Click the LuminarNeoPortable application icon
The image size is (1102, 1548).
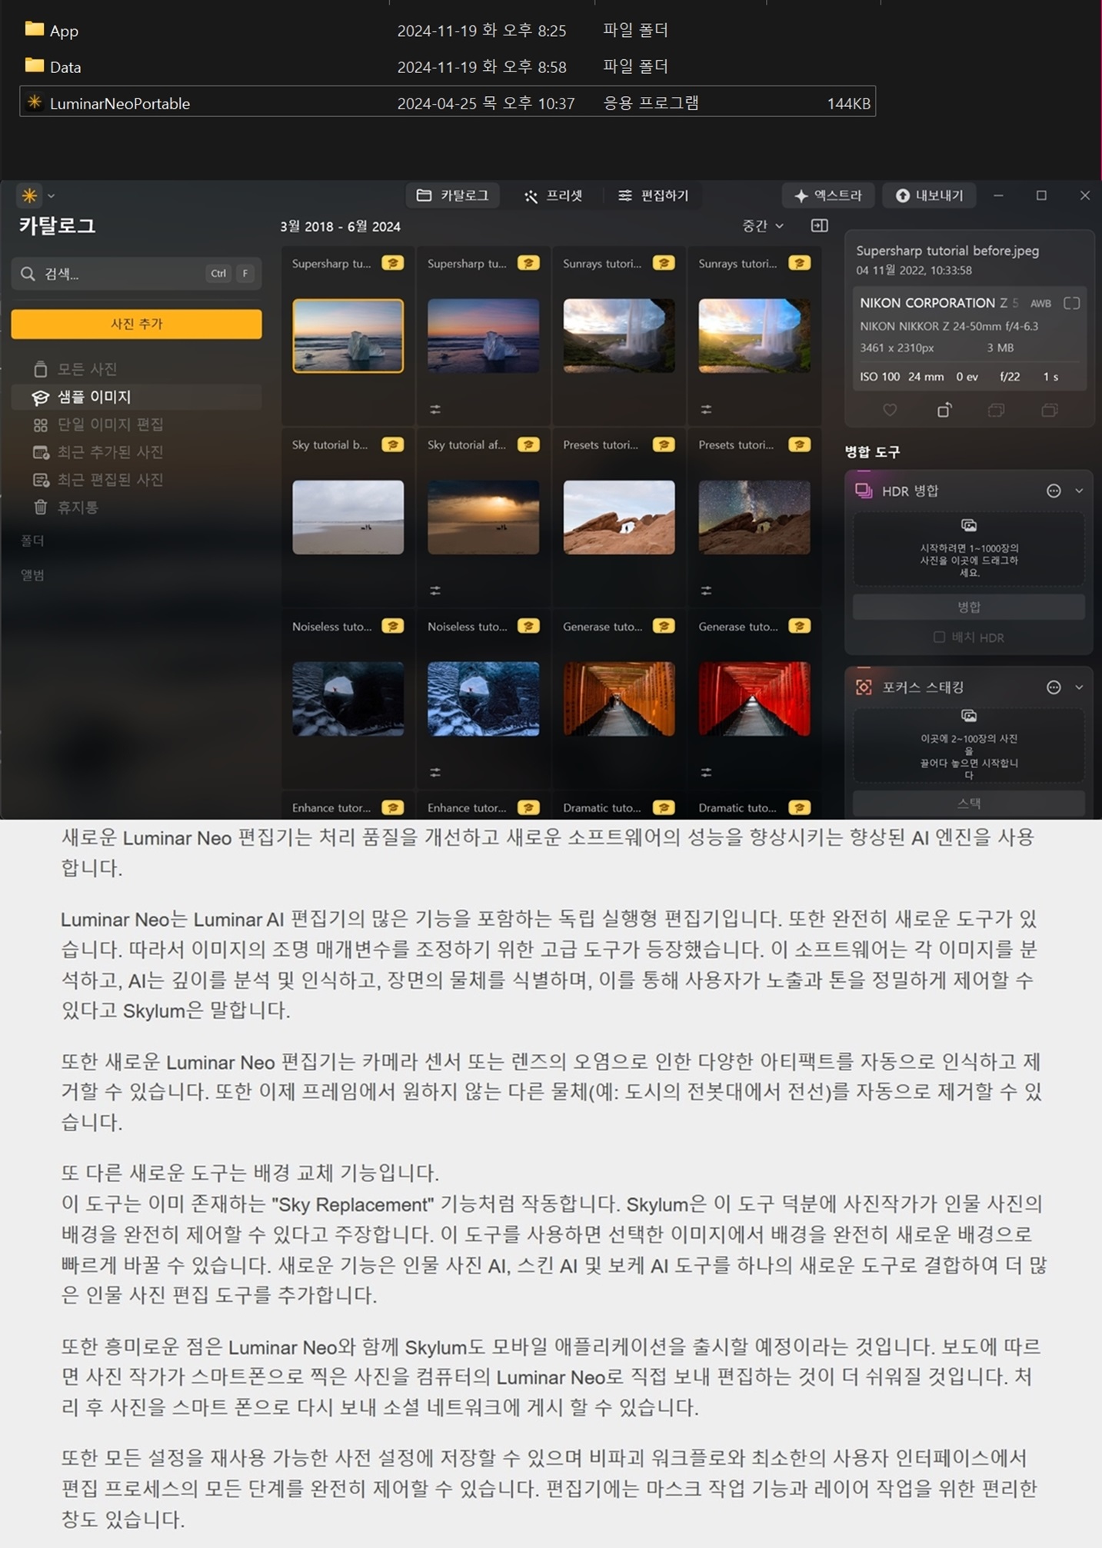pyautogui.click(x=34, y=102)
